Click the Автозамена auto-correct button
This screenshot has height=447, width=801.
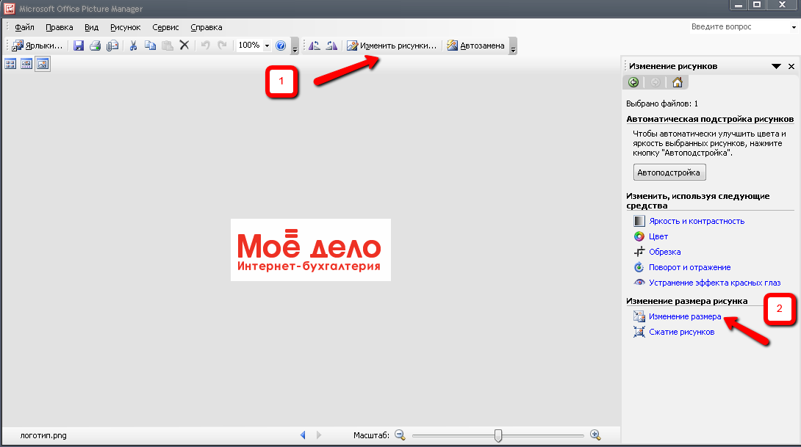(475, 46)
